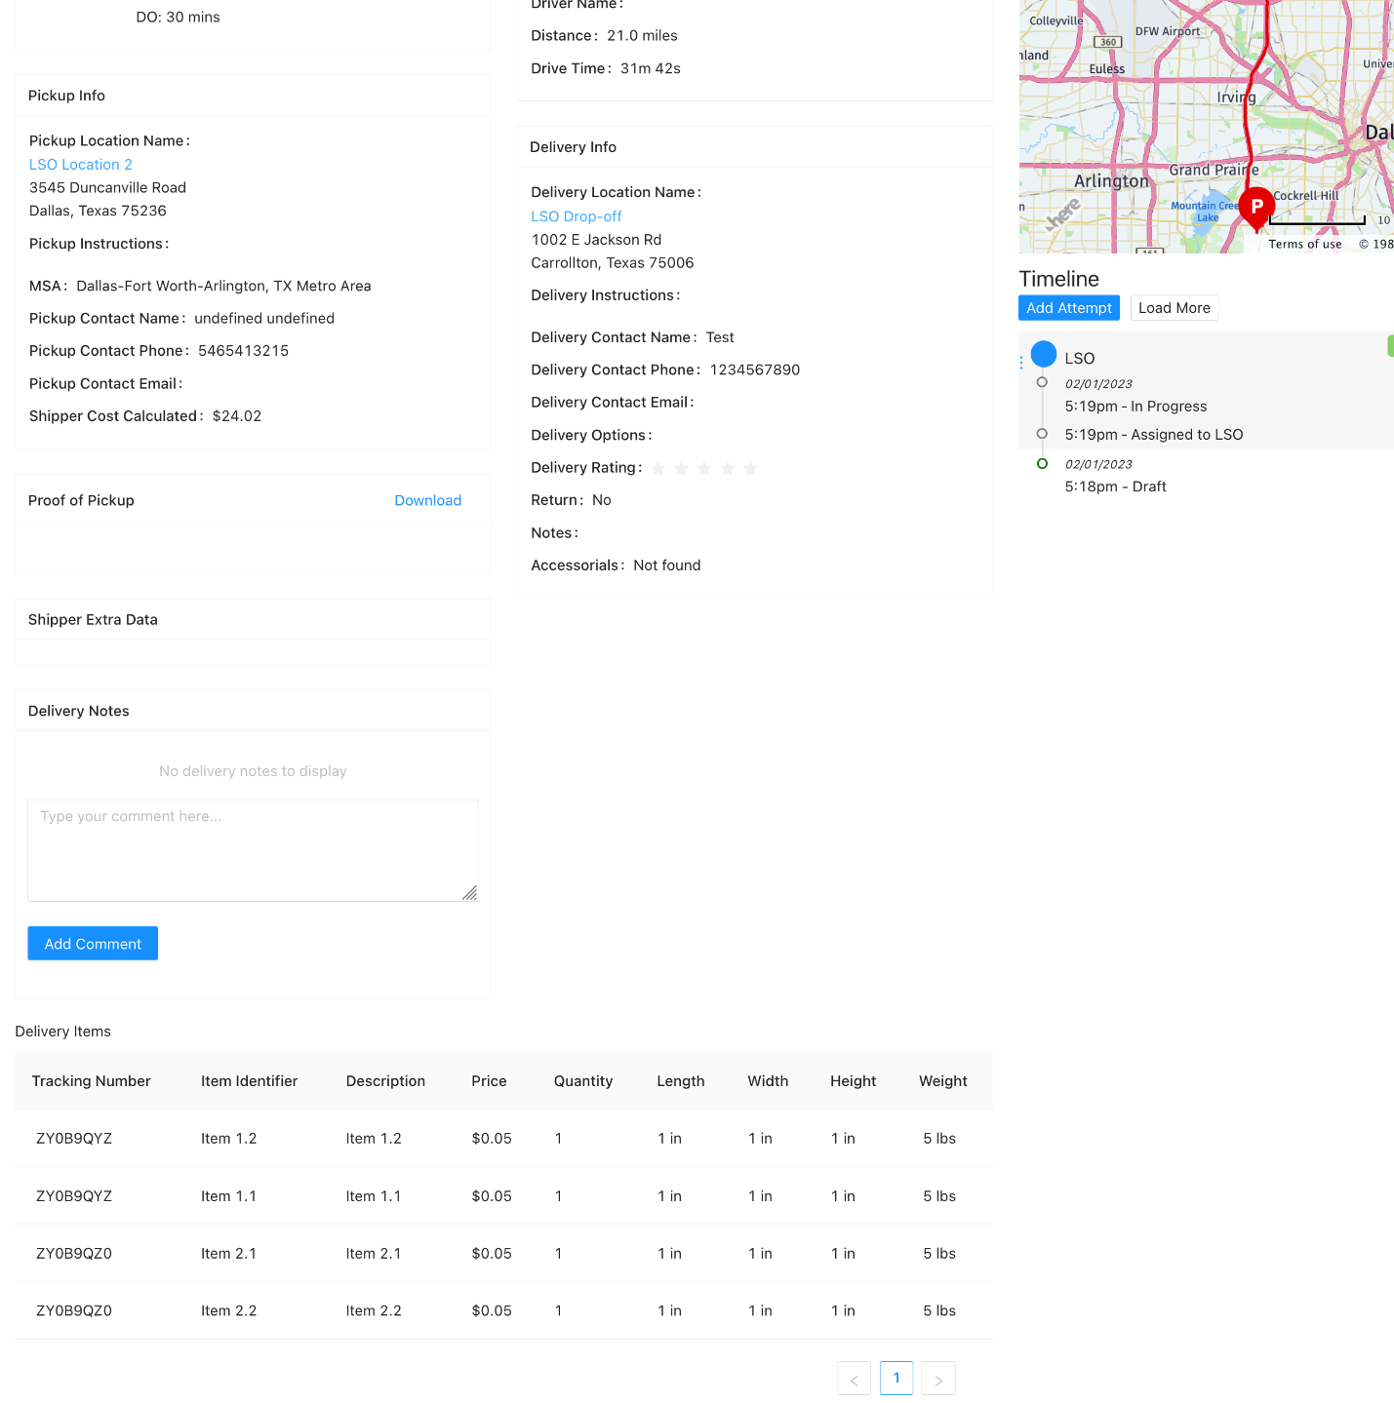Click the red P pickup marker on map
1394x1403 pixels.
pyautogui.click(x=1256, y=207)
